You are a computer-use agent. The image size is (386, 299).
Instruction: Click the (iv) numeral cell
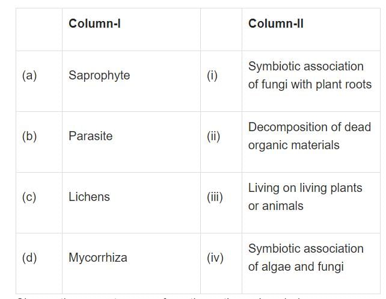click(x=221, y=264)
